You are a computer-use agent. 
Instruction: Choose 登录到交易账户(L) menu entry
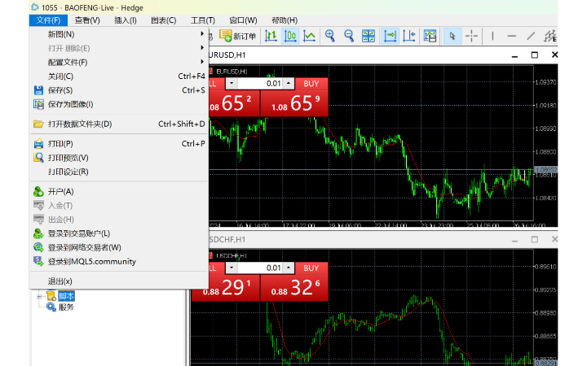(119, 233)
